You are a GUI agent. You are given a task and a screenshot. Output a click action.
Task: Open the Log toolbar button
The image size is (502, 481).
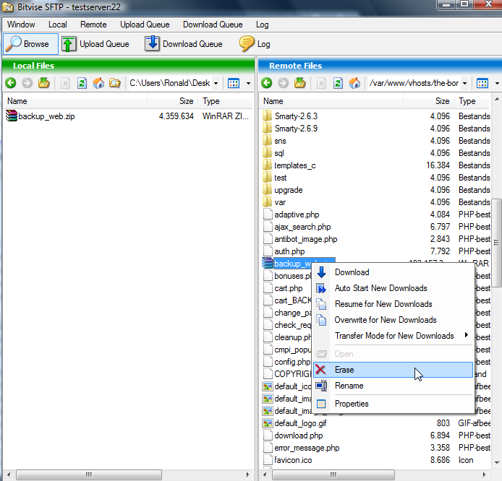pyautogui.click(x=255, y=44)
